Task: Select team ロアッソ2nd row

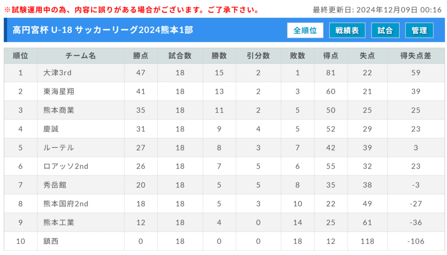Action: pos(224,166)
